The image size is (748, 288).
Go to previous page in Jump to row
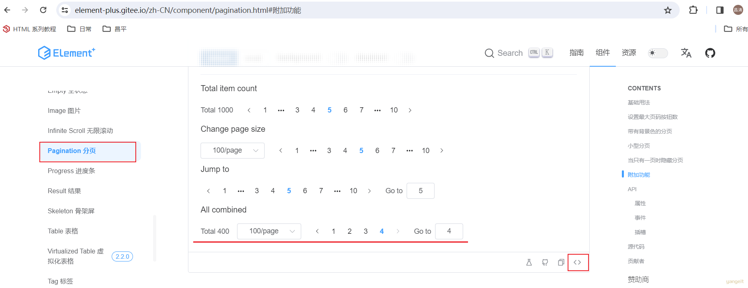click(x=208, y=191)
